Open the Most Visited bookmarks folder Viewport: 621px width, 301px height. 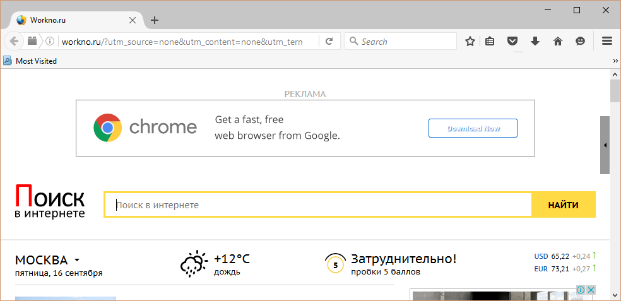[30, 61]
